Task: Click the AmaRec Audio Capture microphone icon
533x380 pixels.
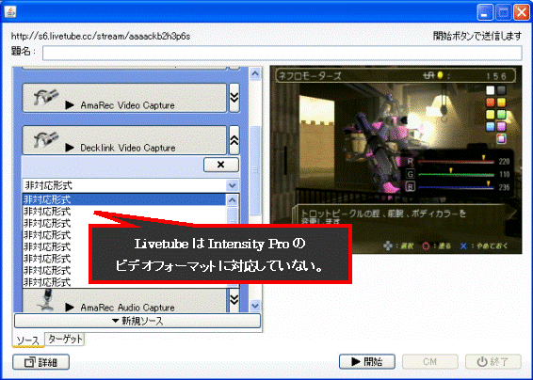Action: pyautogui.click(x=46, y=300)
